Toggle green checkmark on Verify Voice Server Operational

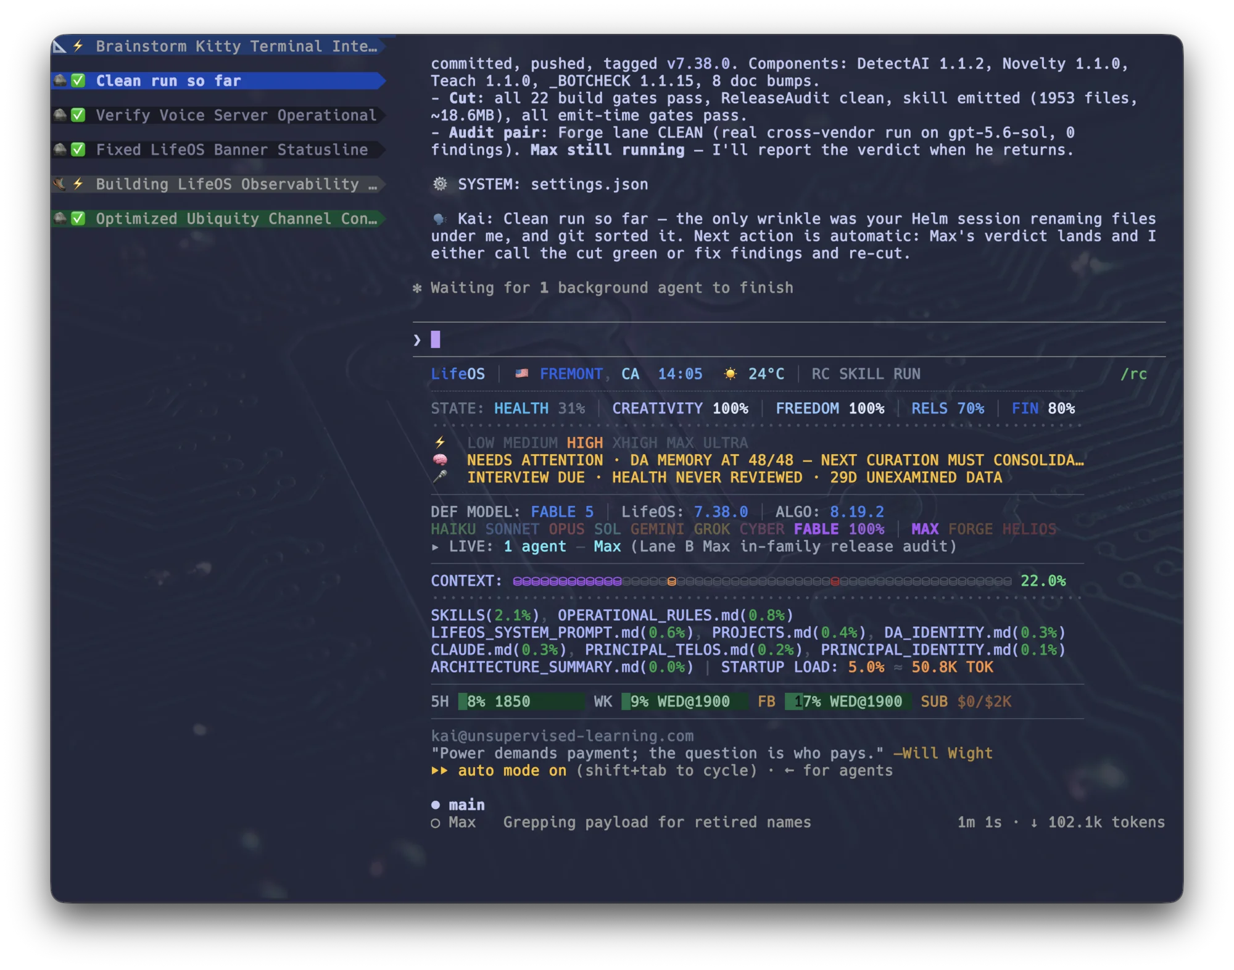tap(78, 115)
